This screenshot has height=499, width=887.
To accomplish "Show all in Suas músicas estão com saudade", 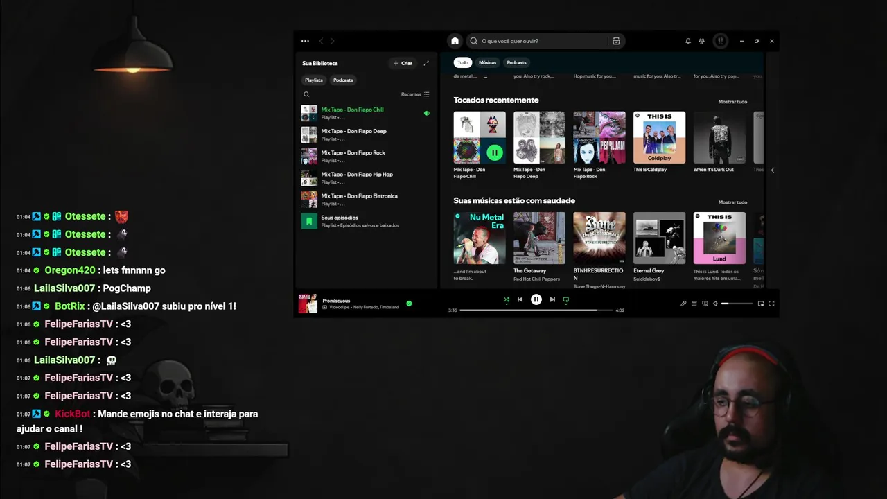I will [x=732, y=202].
